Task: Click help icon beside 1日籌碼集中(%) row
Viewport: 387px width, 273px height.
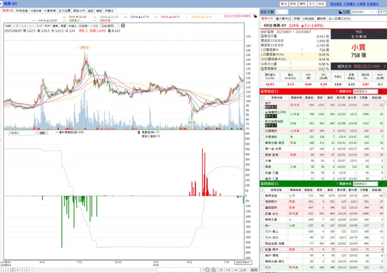Action: [302, 54]
